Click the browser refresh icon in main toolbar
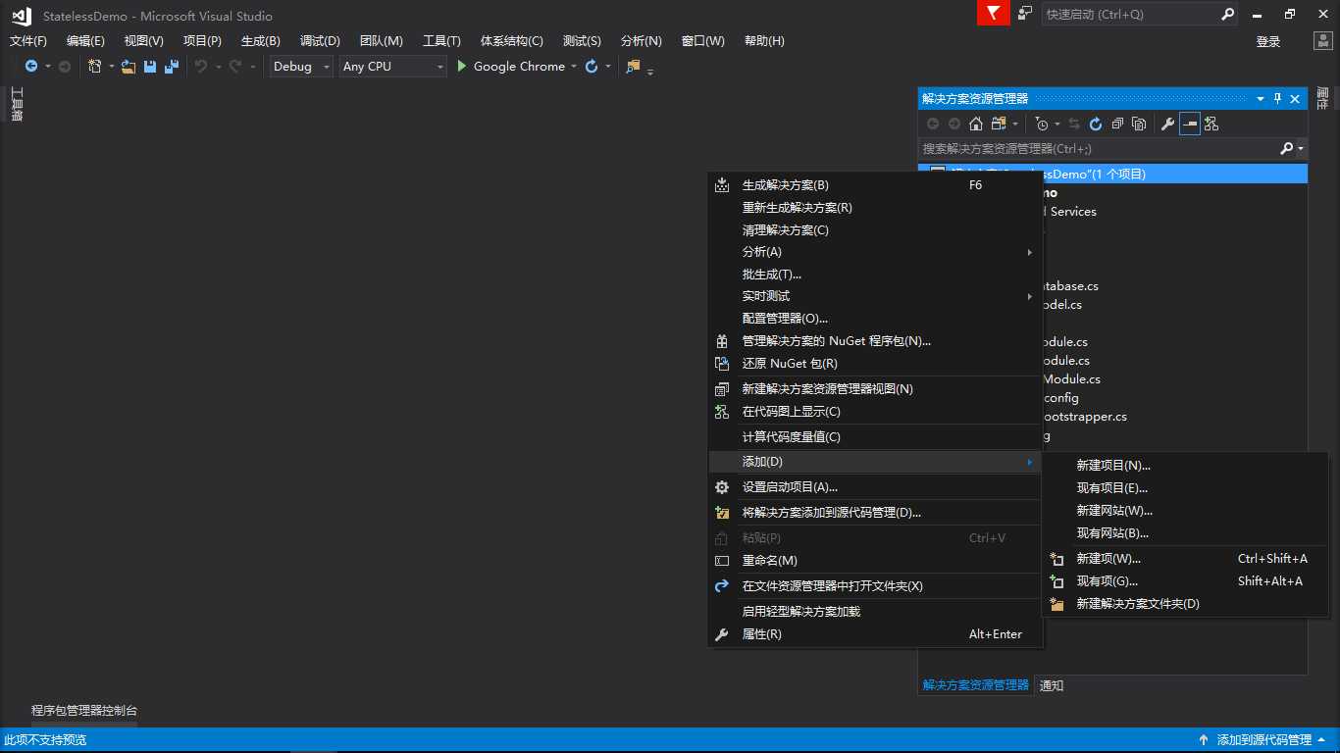This screenshot has width=1340, height=753. tap(592, 67)
